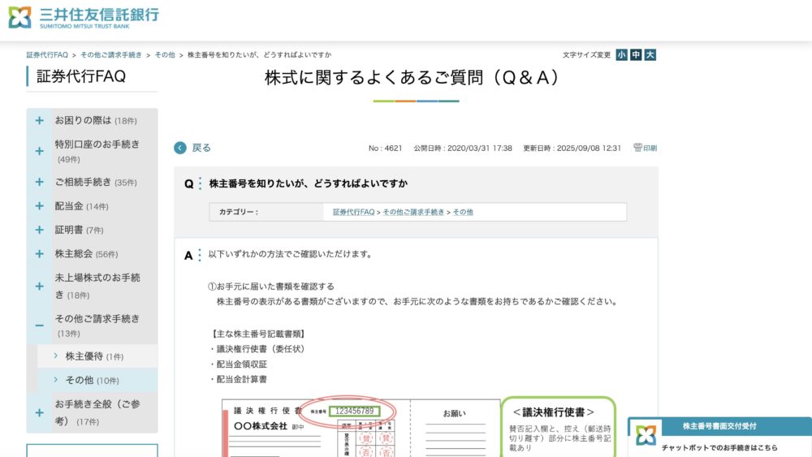The height and width of the screenshot is (457, 812).
Task: Click the chatbot widget logo icon
Action: click(x=646, y=435)
